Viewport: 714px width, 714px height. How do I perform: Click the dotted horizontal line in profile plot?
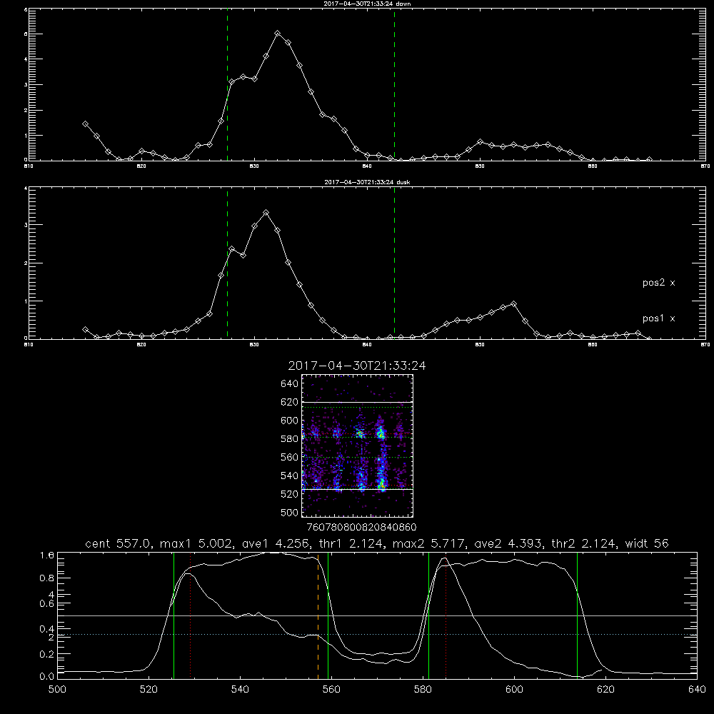click(377, 634)
